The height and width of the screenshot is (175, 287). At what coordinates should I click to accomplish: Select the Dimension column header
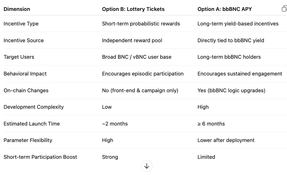[x=17, y=9]
